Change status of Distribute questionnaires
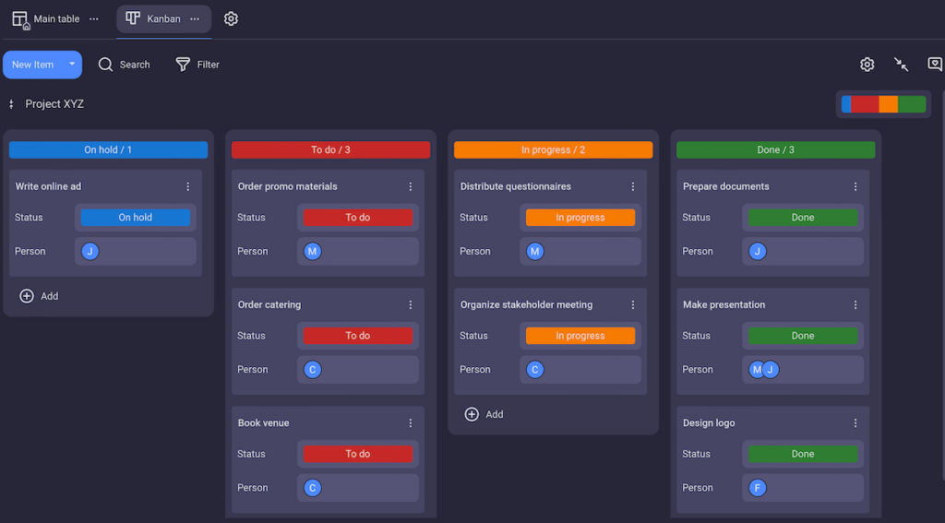 (x=580, y=218)
